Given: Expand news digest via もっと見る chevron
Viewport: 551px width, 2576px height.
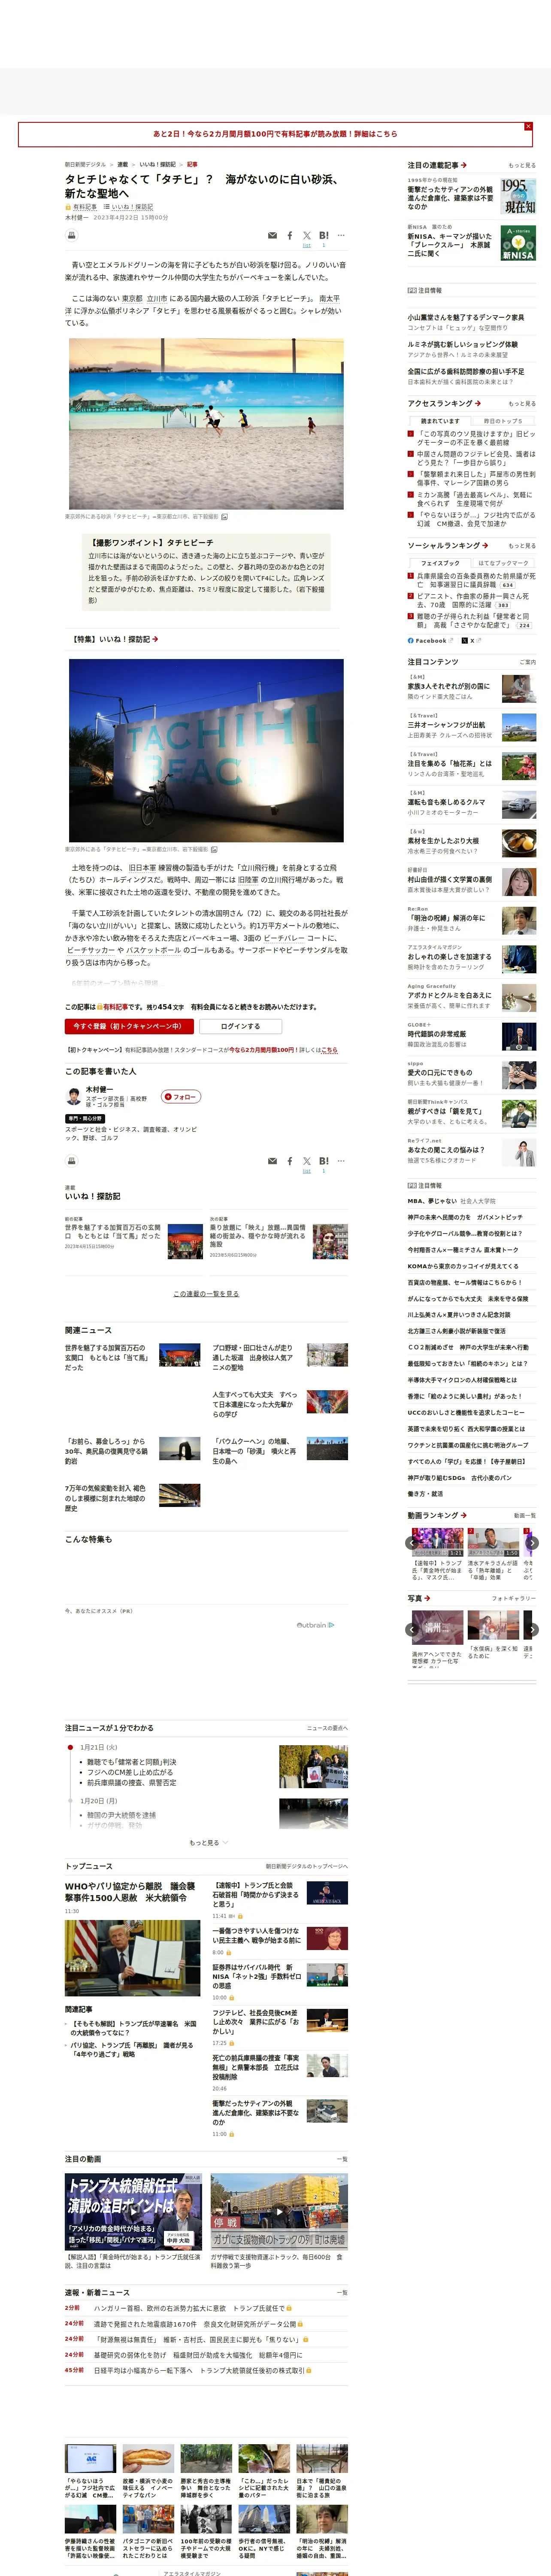Looking at the screenshot, I should [208, 1843].
